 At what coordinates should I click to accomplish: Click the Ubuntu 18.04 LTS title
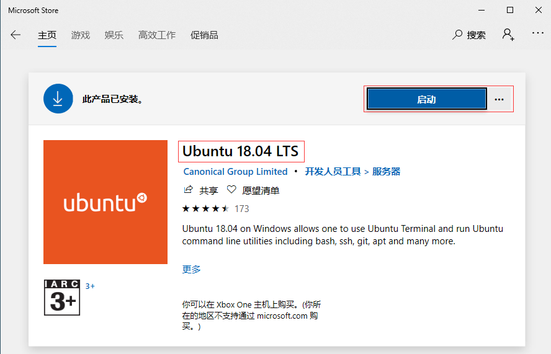240,151
